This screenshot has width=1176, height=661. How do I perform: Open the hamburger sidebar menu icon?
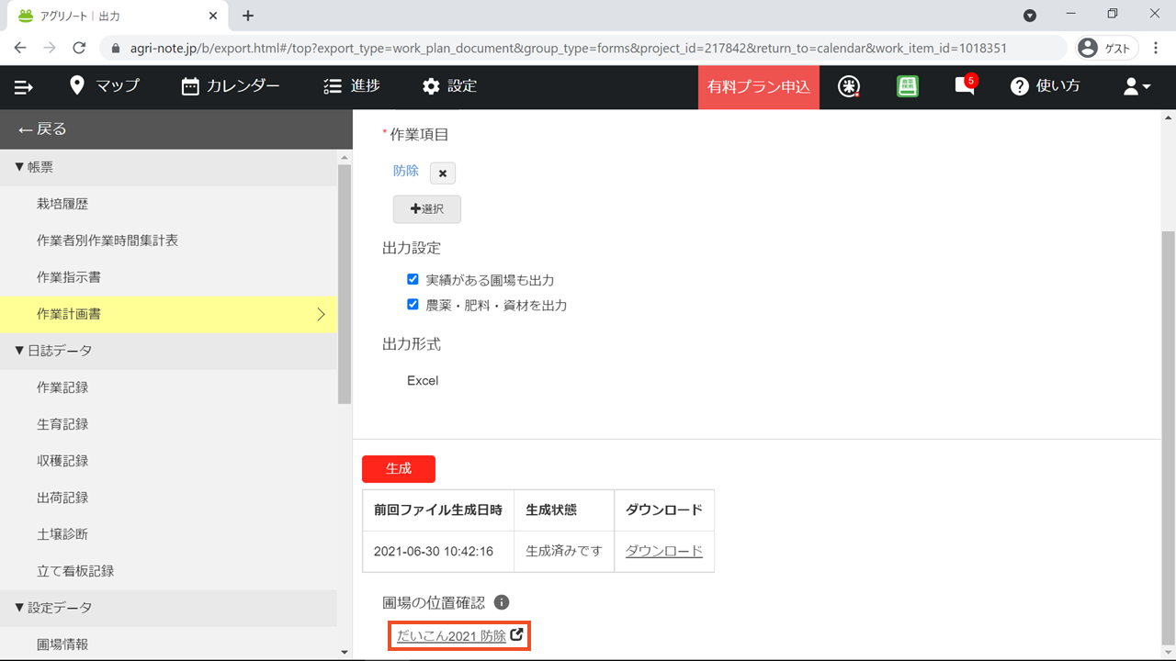click(x=23, y=87)
